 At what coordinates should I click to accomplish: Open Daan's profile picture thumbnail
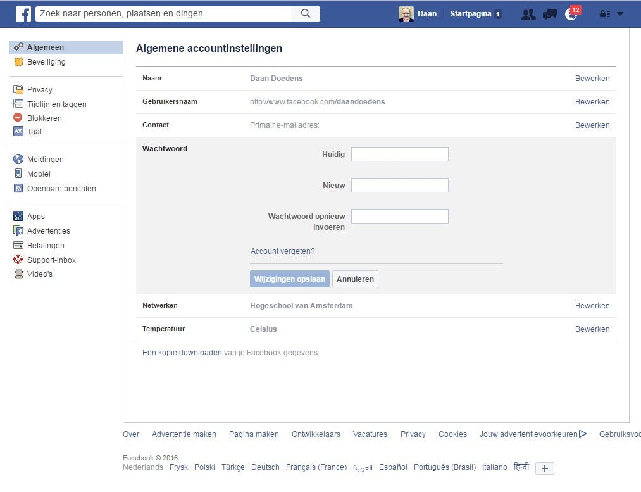click(x=406, y=14)
